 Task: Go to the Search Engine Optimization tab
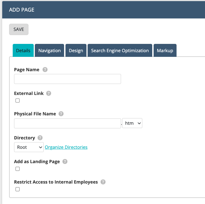120,51
